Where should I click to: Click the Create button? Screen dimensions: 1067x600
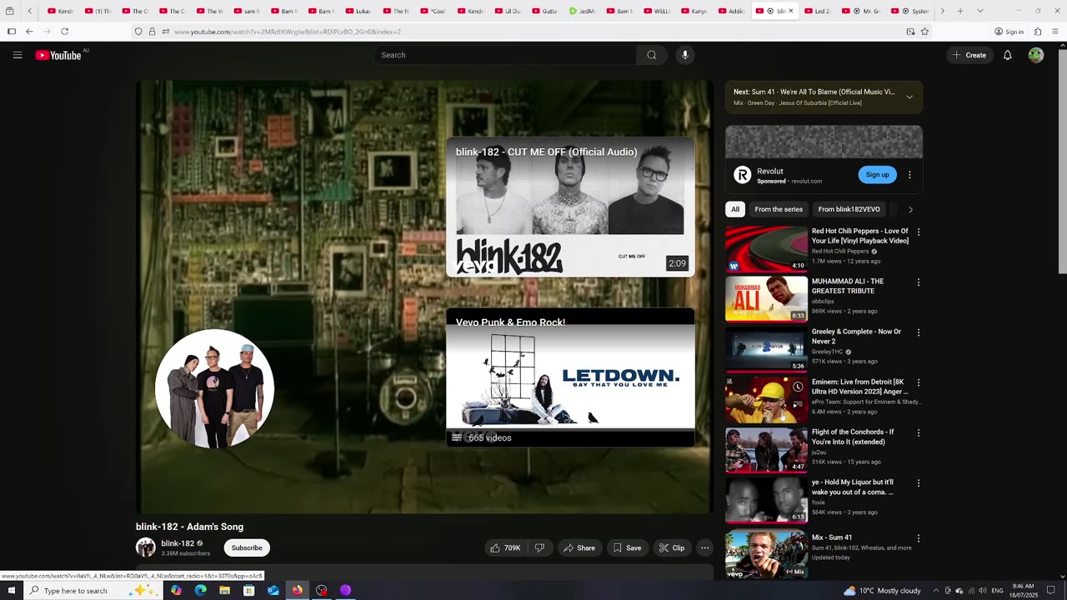click(x=969, y=55)
